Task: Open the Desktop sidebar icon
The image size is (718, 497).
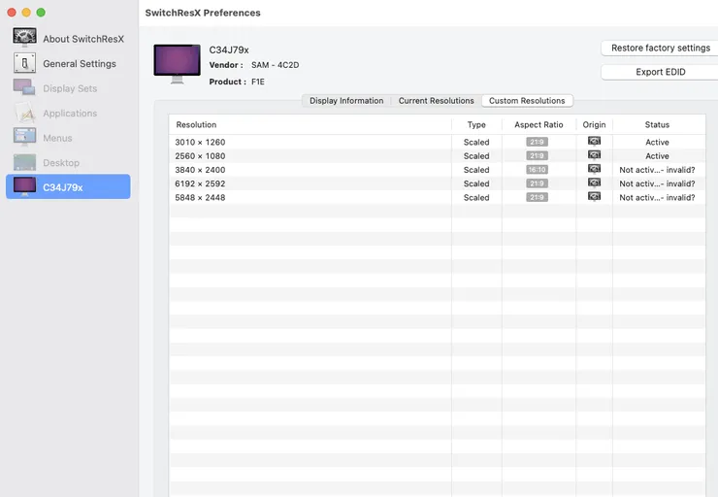Action: point(24,163)
